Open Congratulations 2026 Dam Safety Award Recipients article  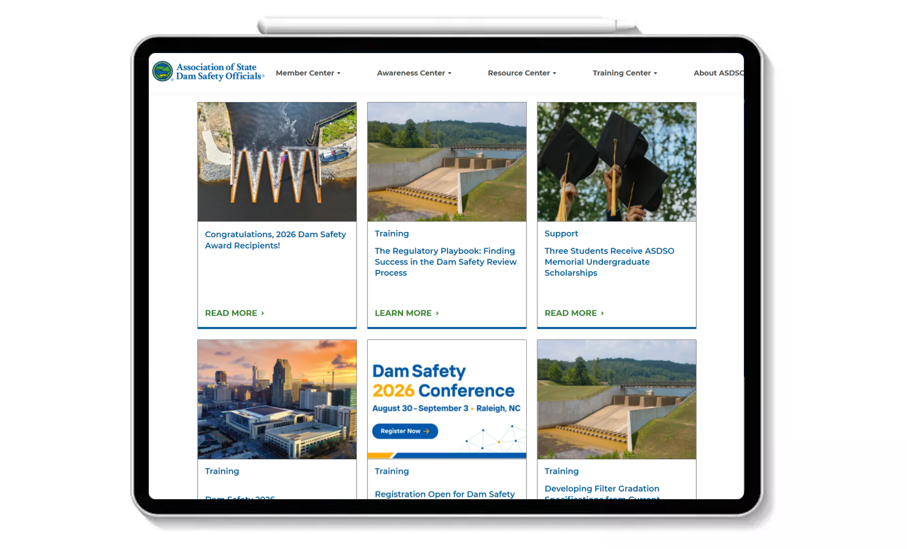pyautogui.click(x=275, y=240)
